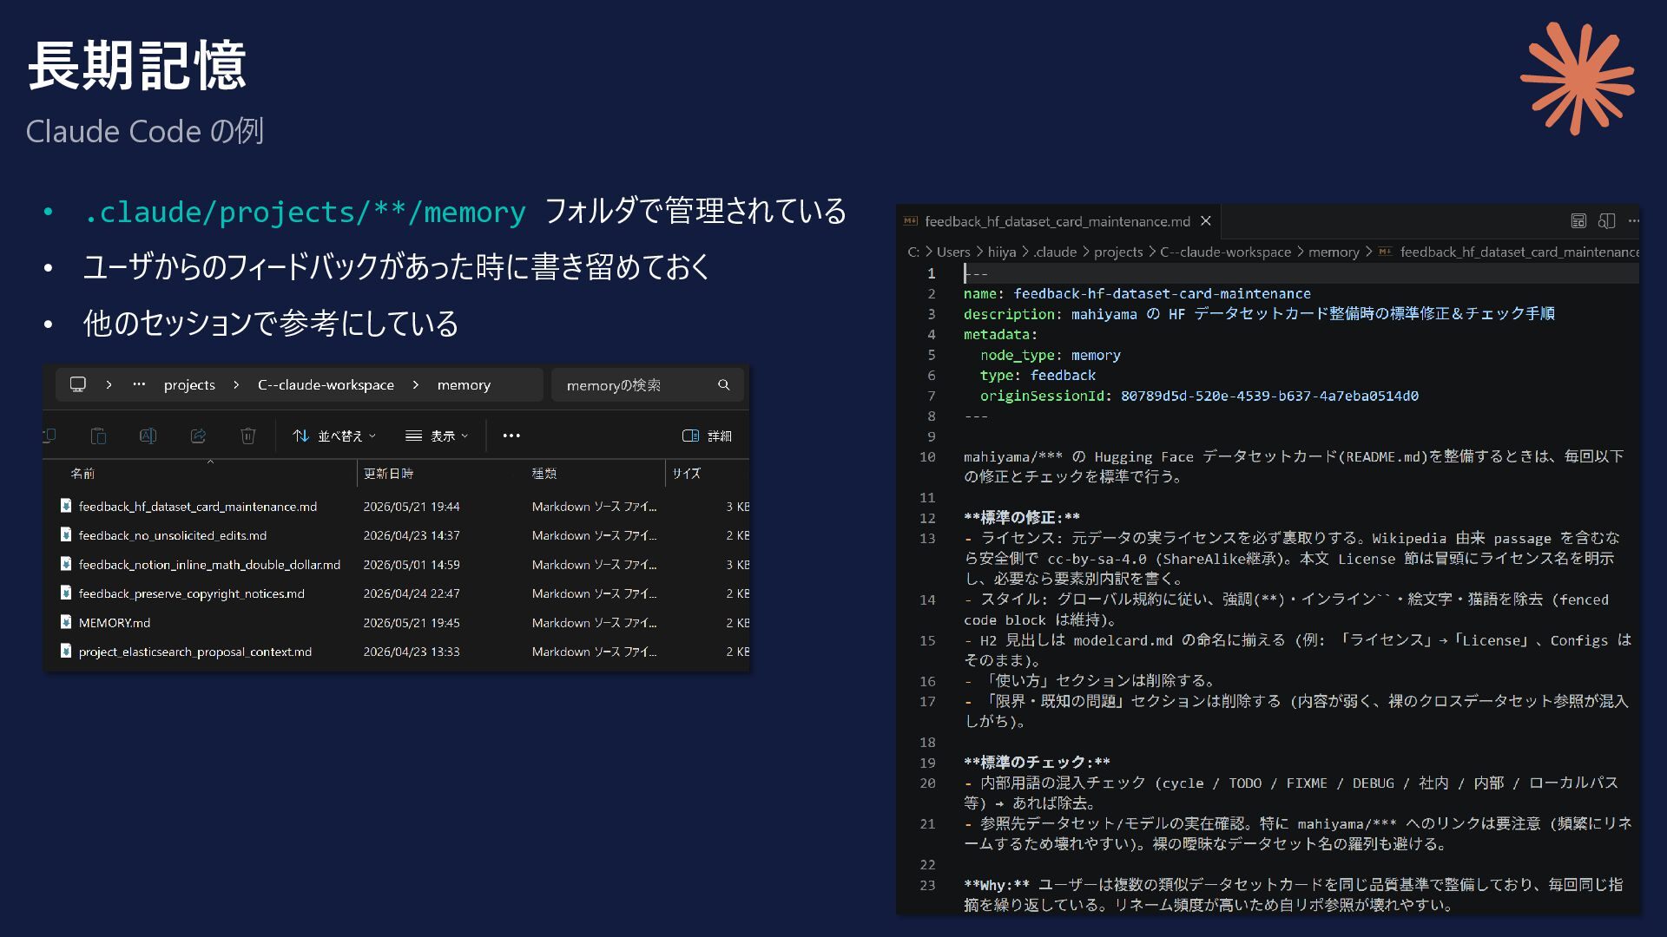Click the date 2026/05/21 19:45 cell
This screenshot has width=1667, height=937.
tap(412, 623)
